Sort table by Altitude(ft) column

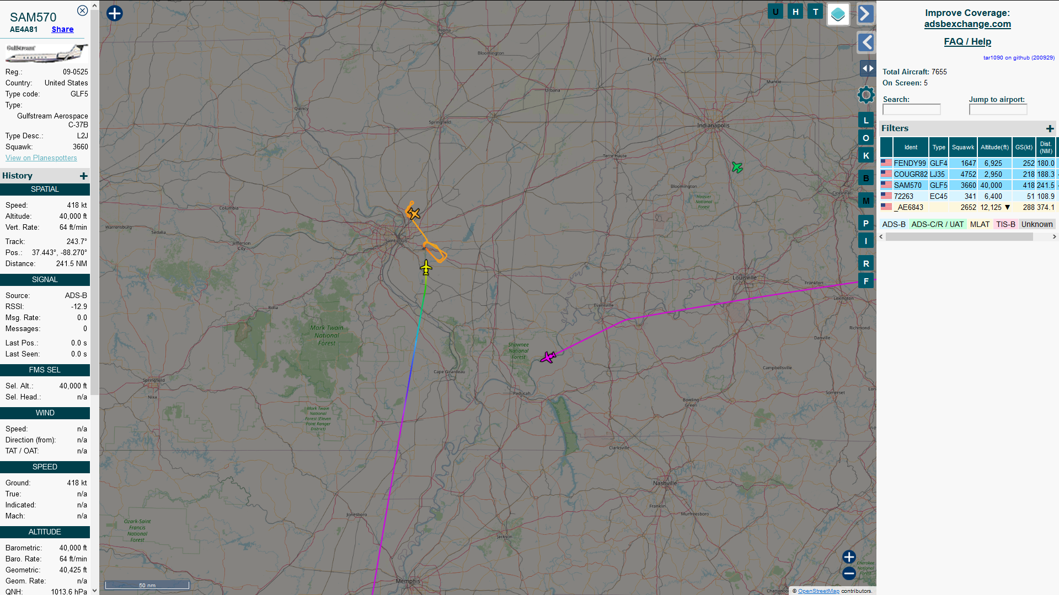click(x=994, y=147)
